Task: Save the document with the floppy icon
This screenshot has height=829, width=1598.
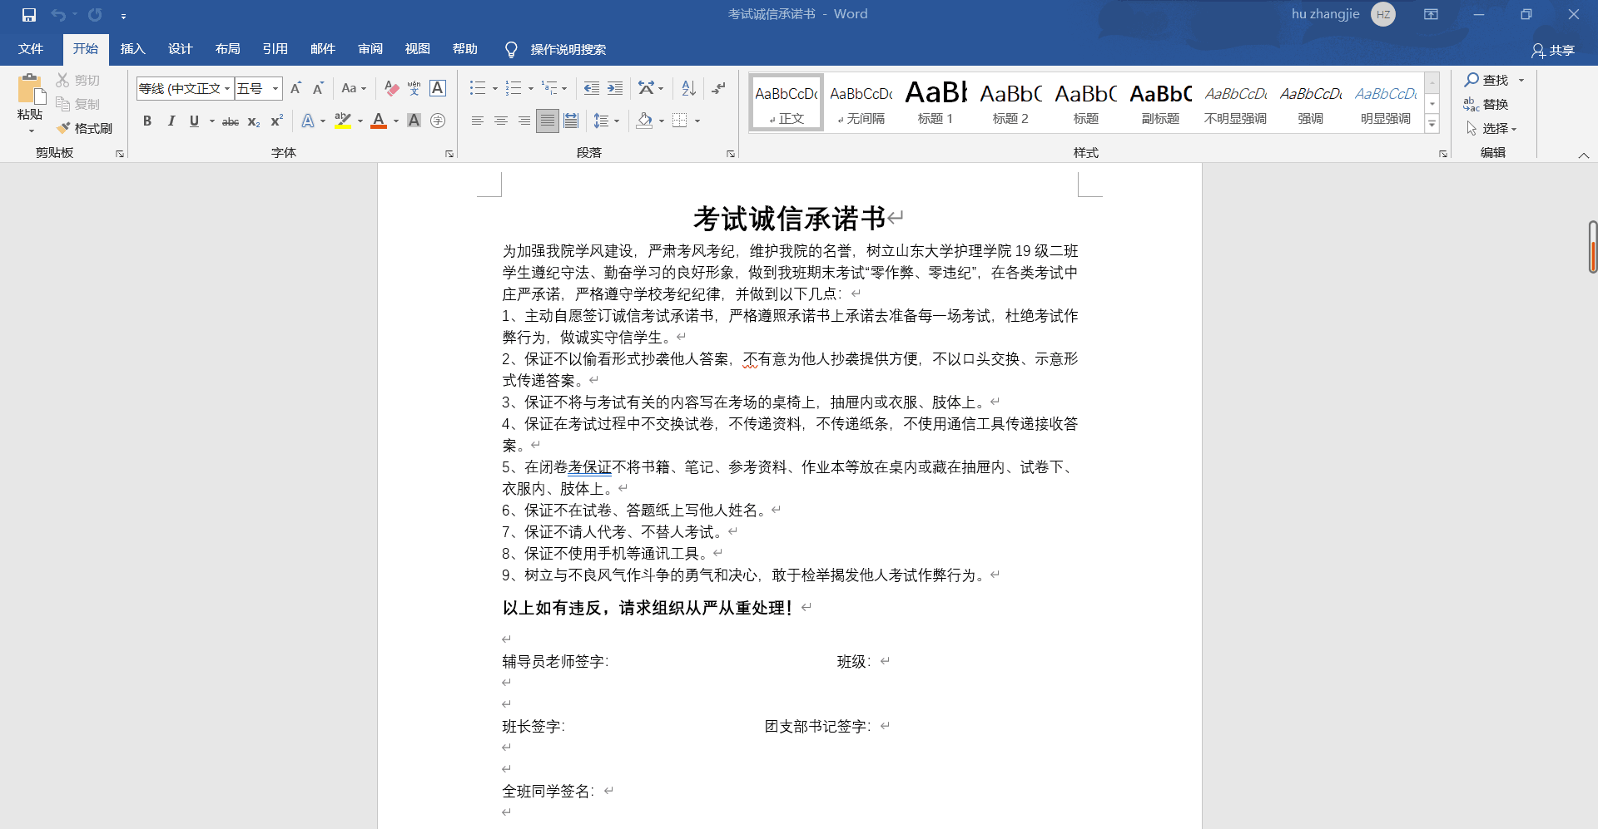Action: [x=29, y=15]
